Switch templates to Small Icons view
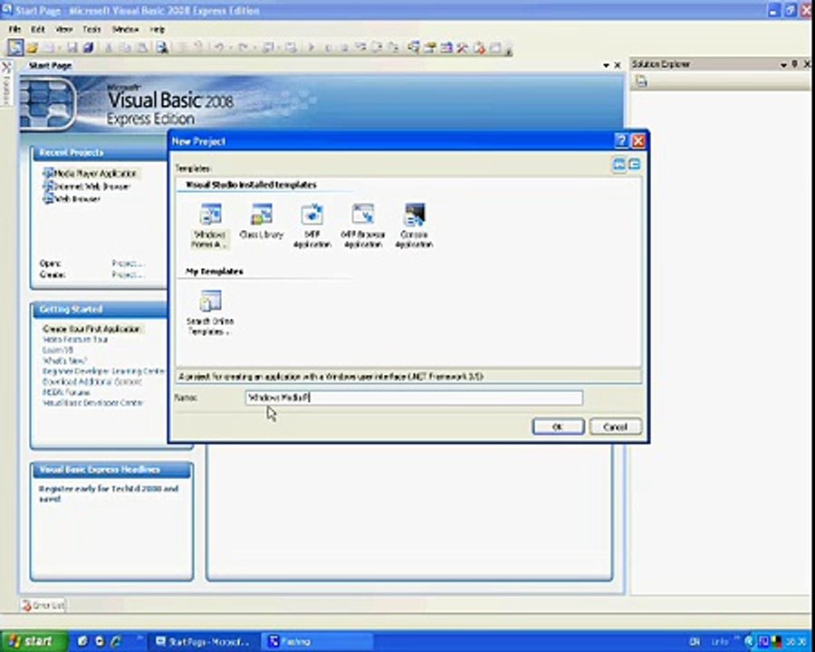This screenshot has height=652, width=815. (634, 165)
